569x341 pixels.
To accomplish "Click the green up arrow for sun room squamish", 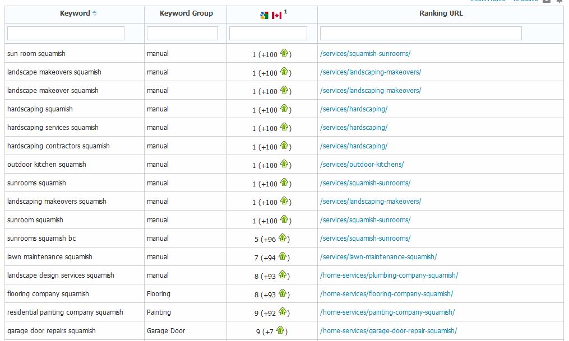I will tap(284, 53).
